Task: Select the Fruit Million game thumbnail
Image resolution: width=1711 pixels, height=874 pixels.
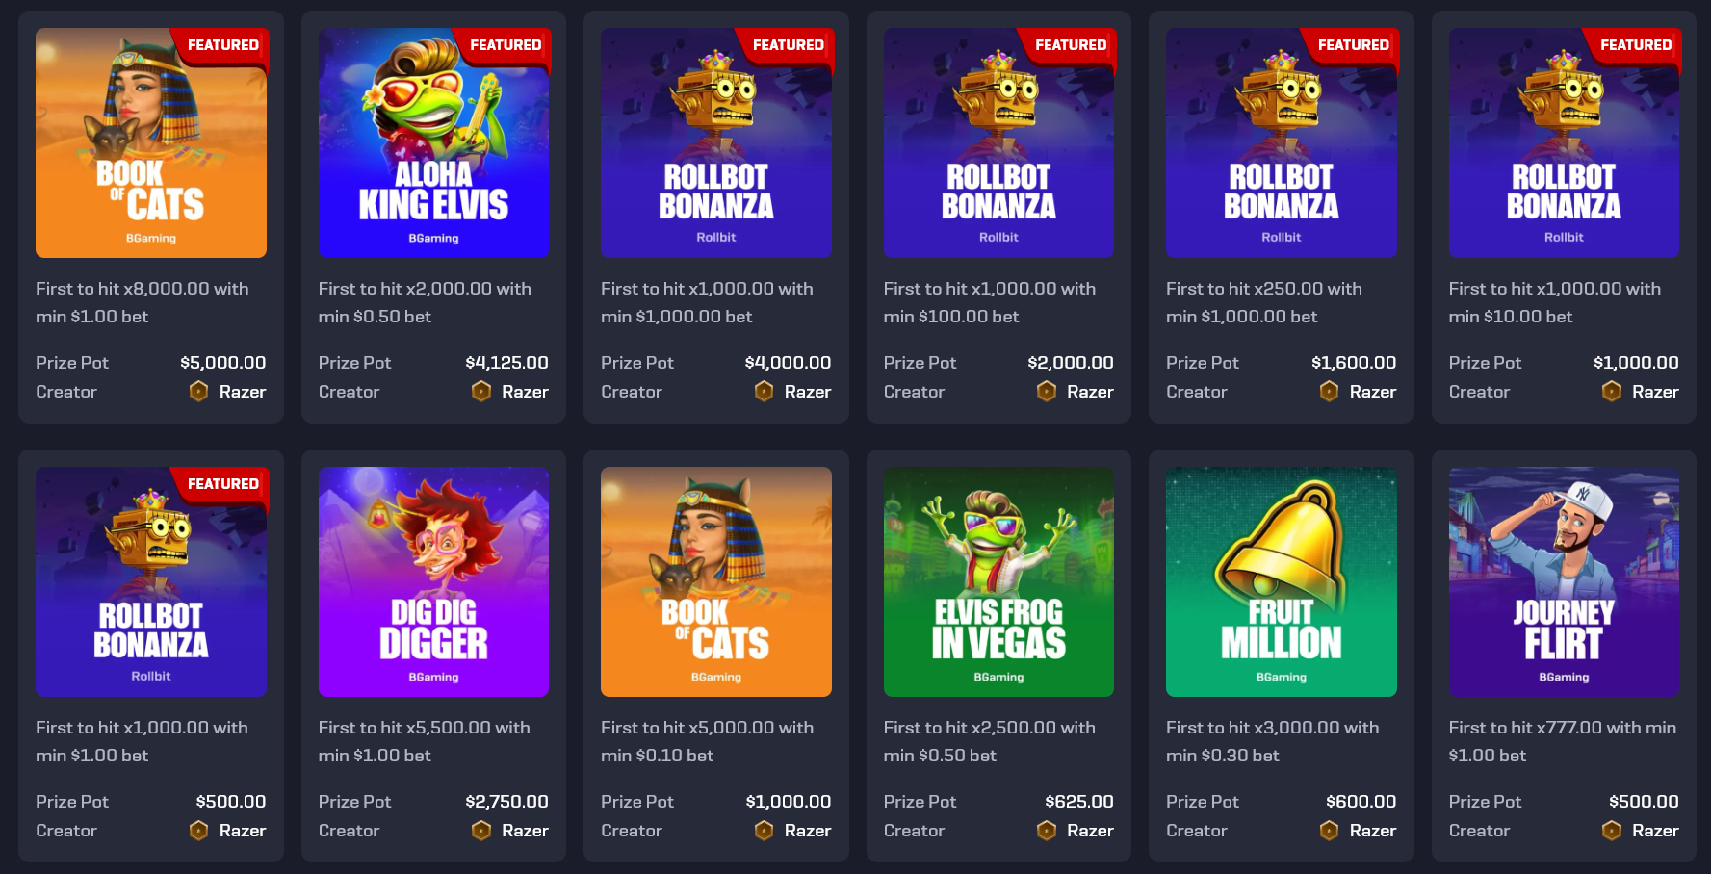Action: coord(1281,581)
